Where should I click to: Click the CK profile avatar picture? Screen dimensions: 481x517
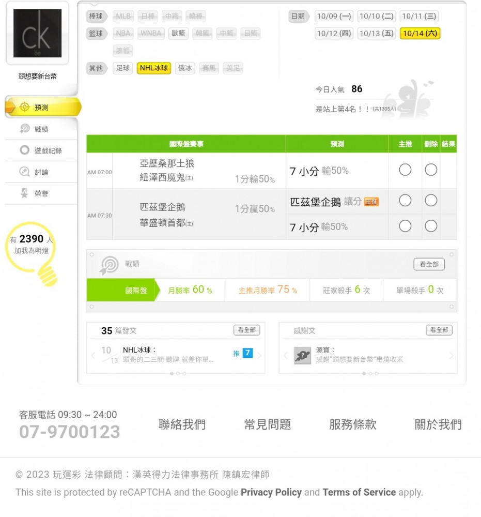37,33
